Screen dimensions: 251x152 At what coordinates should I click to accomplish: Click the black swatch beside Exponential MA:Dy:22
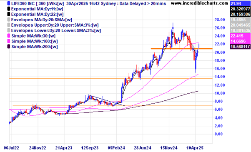point(9,15)
